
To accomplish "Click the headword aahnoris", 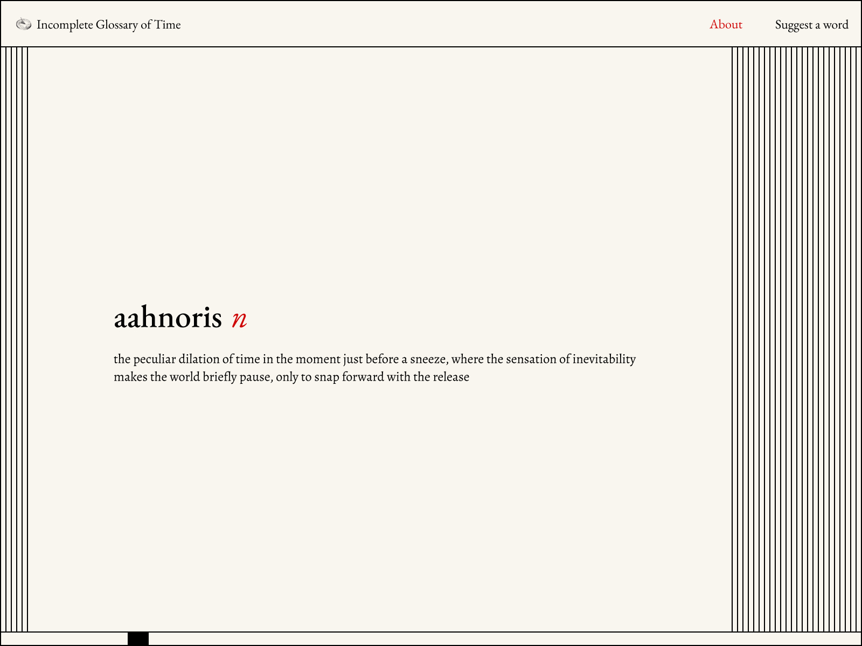I will click(168, 318).
